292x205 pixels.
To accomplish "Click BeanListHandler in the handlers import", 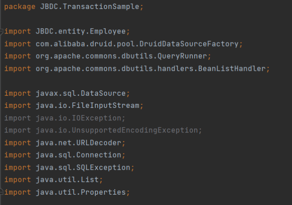I will coord(232,69).
